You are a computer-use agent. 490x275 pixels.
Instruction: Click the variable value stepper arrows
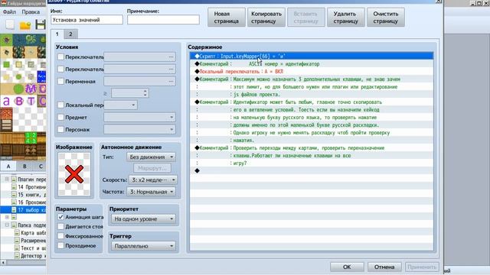(x=145, y=93)
